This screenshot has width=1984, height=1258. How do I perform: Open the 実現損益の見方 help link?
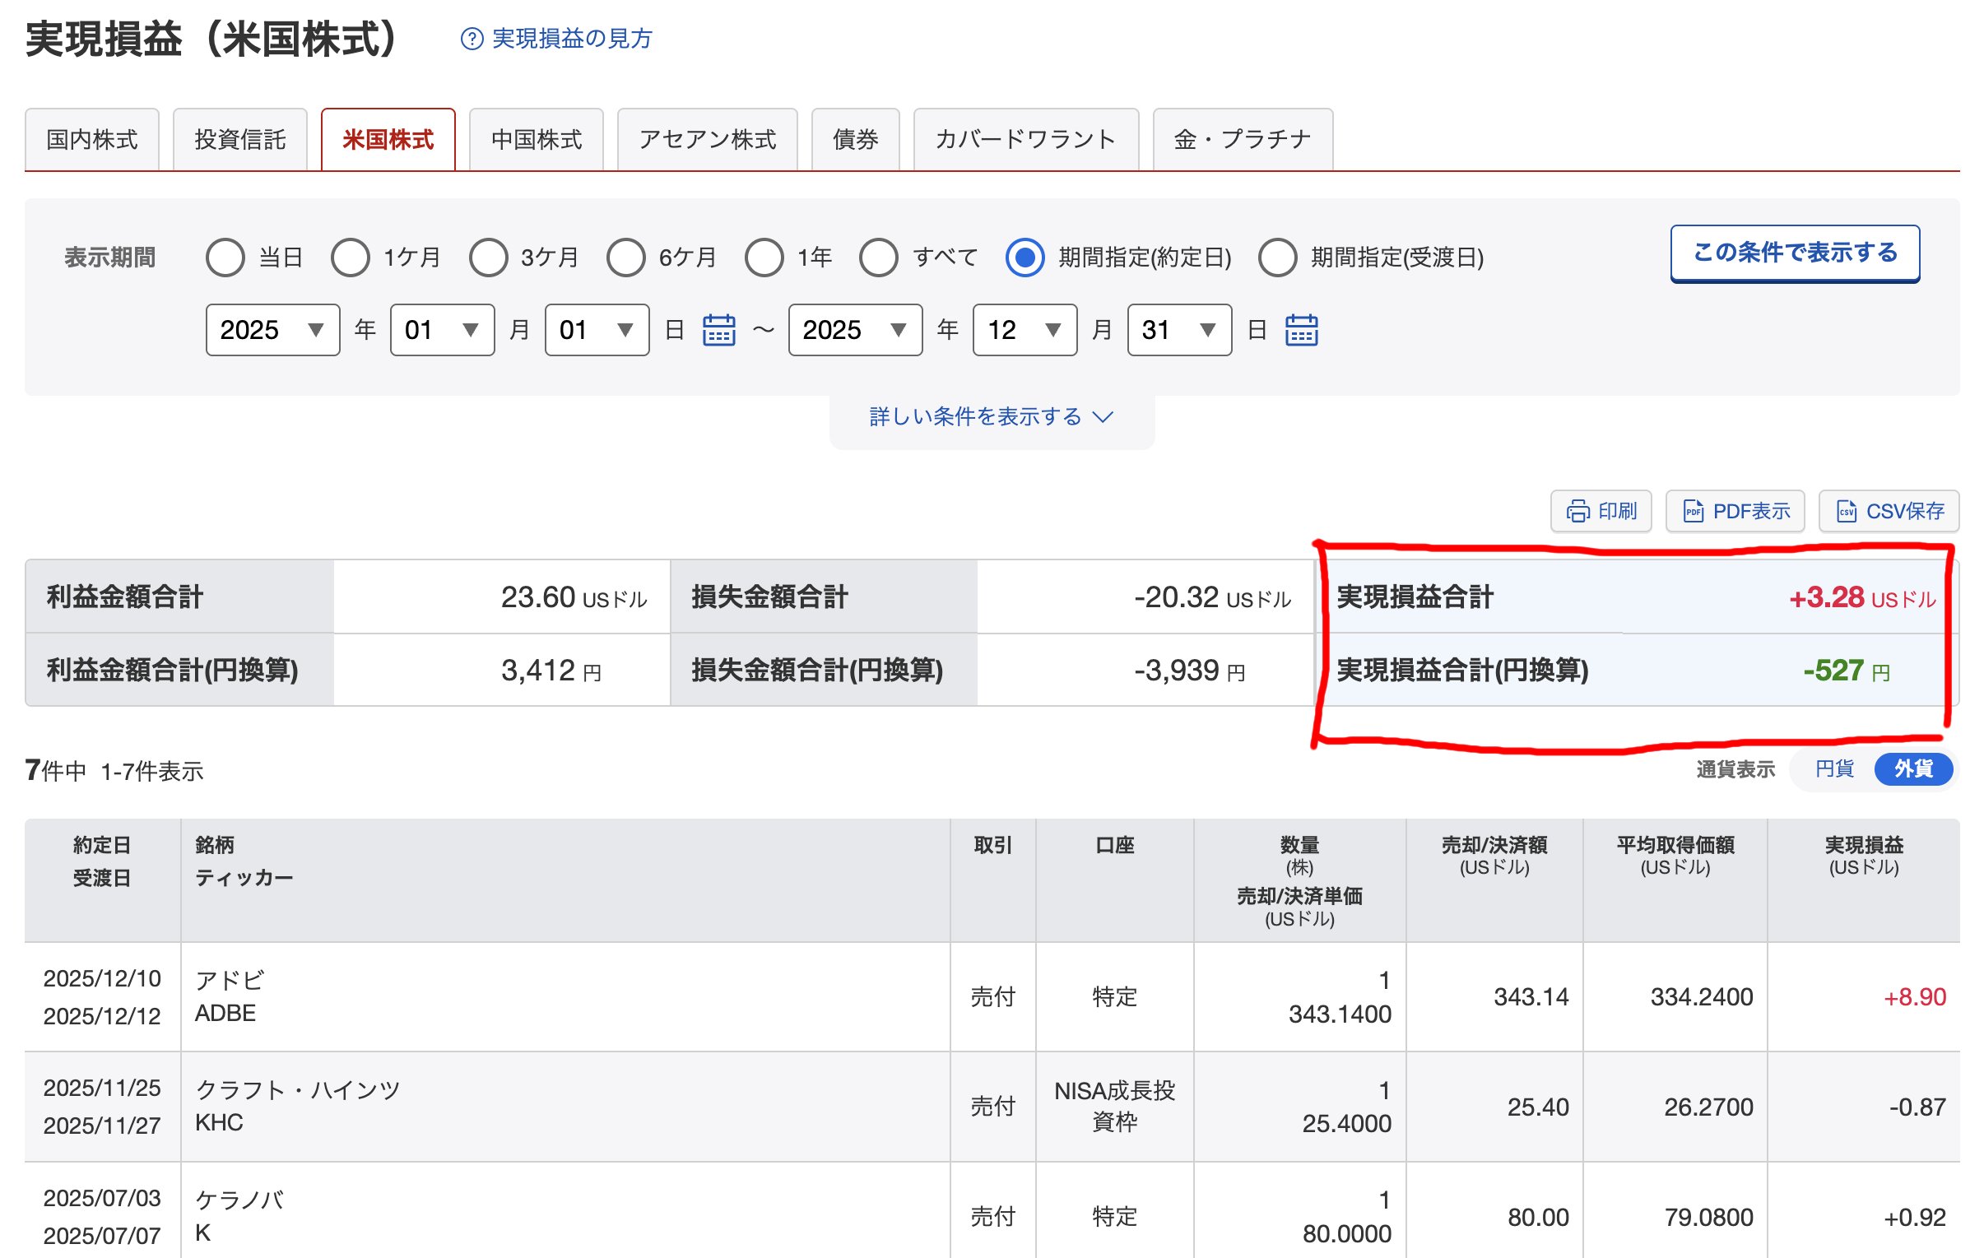coord(572,39)
